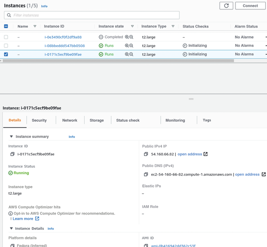This screenshot has height=247, width=267.
Task: Click the panel resize handle icon
Action: [191, 99]
